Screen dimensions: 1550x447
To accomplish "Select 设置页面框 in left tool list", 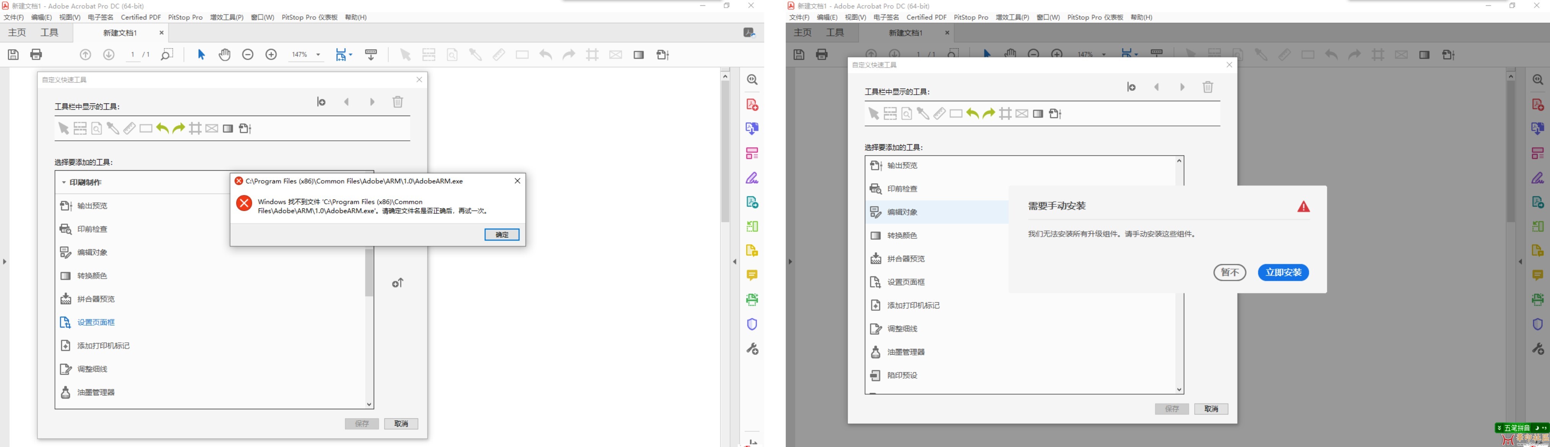I will [96, 323].
